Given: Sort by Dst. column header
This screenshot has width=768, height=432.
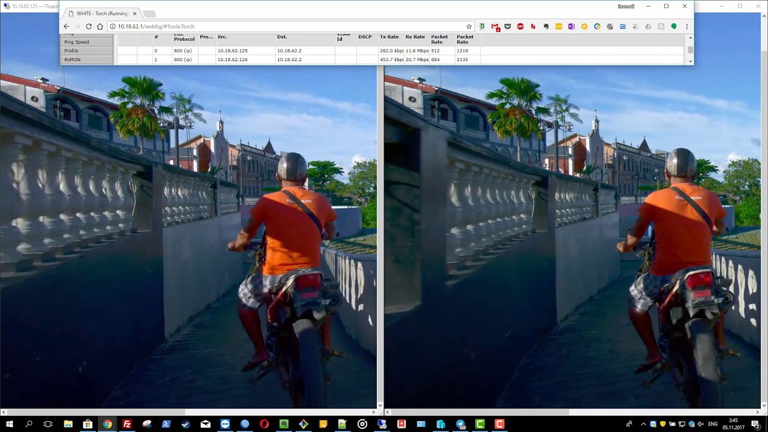Looking at the screenshot, I should coord(305,40).
